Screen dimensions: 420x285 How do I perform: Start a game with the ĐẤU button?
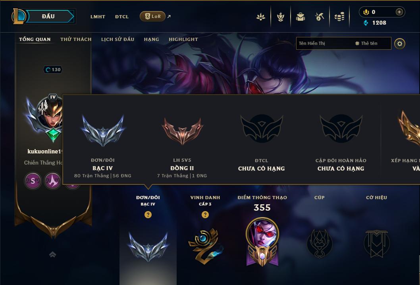48,16
